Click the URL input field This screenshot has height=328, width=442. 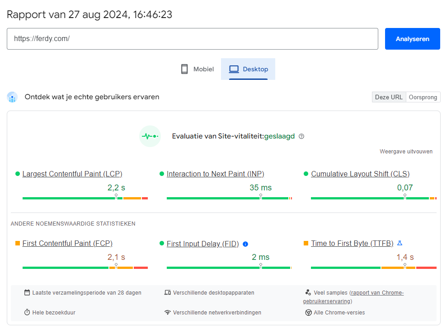pos(192,39)
